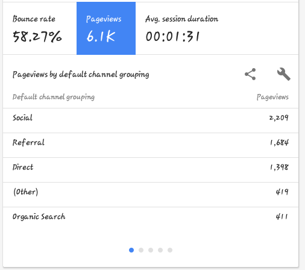Click the 2,209 pageviews value
Screen dimensions: 305x270
[x=279, y=118]
